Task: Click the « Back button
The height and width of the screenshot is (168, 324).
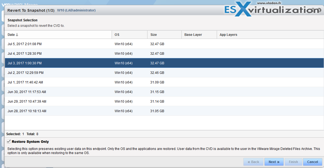Action: coord(253,162)
